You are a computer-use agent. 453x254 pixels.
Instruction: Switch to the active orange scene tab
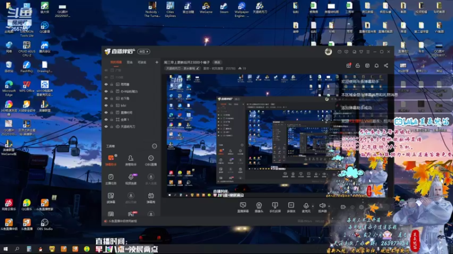click(x=116, y=62)
